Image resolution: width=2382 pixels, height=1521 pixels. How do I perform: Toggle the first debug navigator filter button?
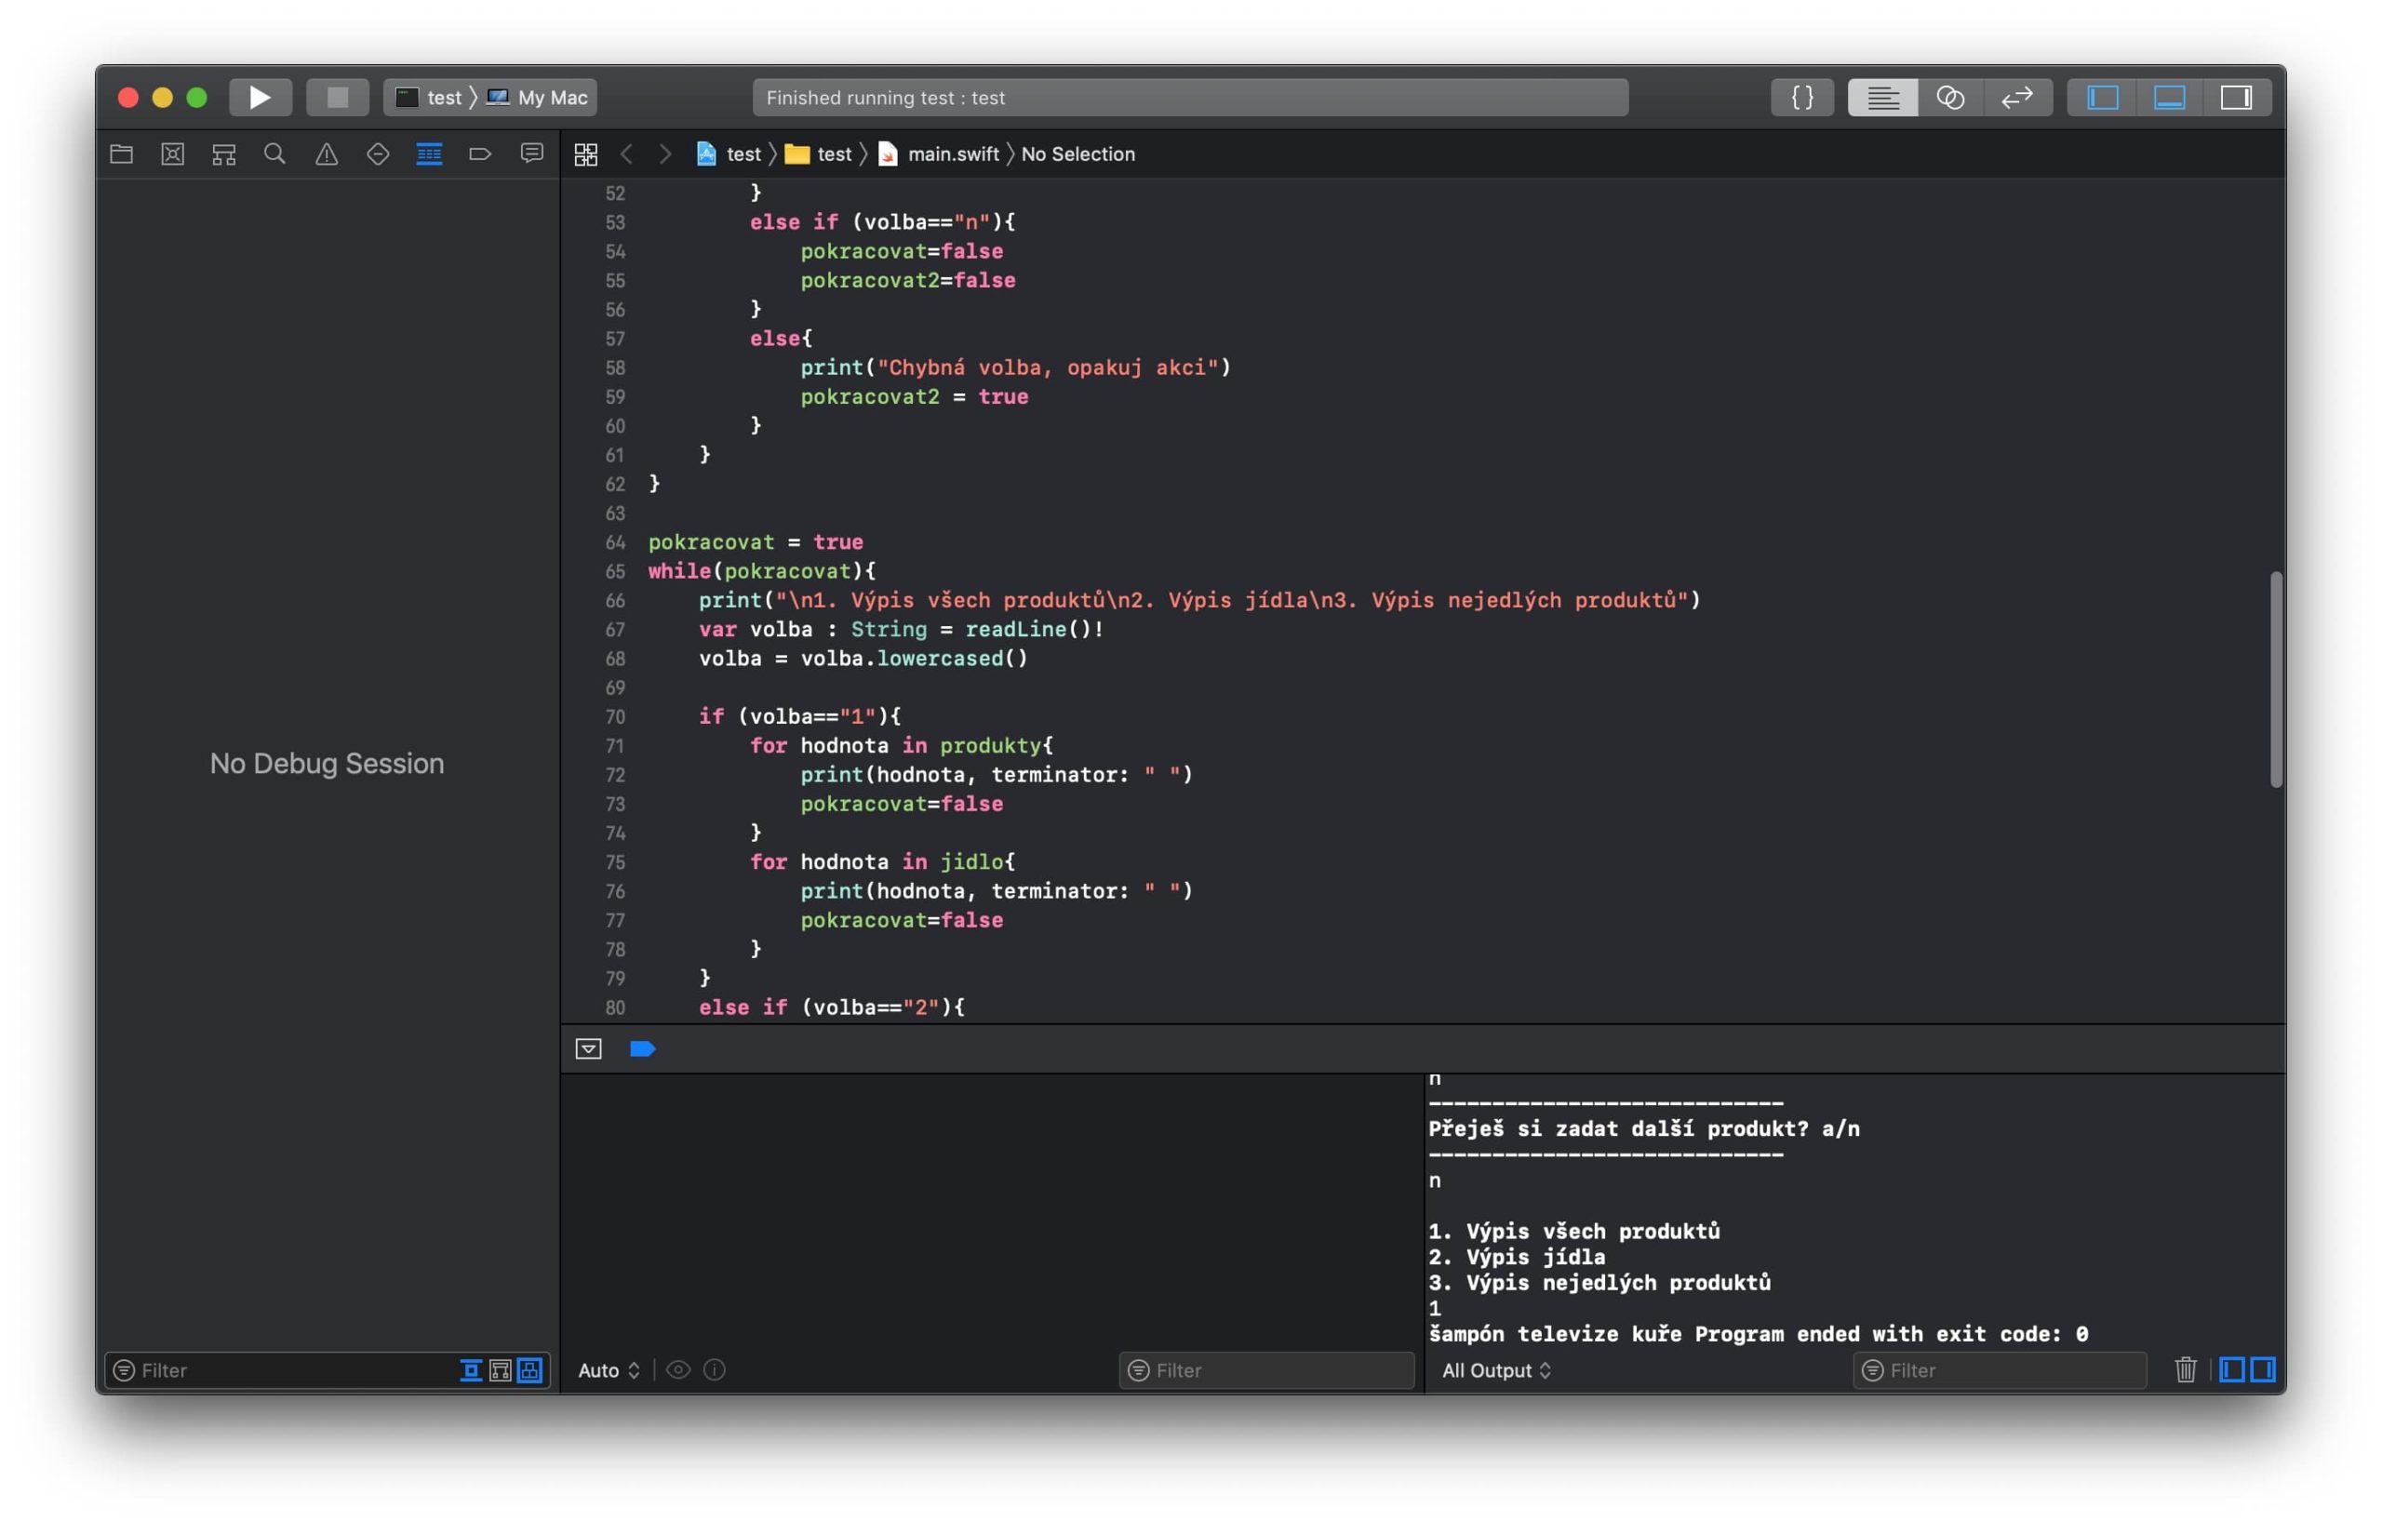[472, 1369]
